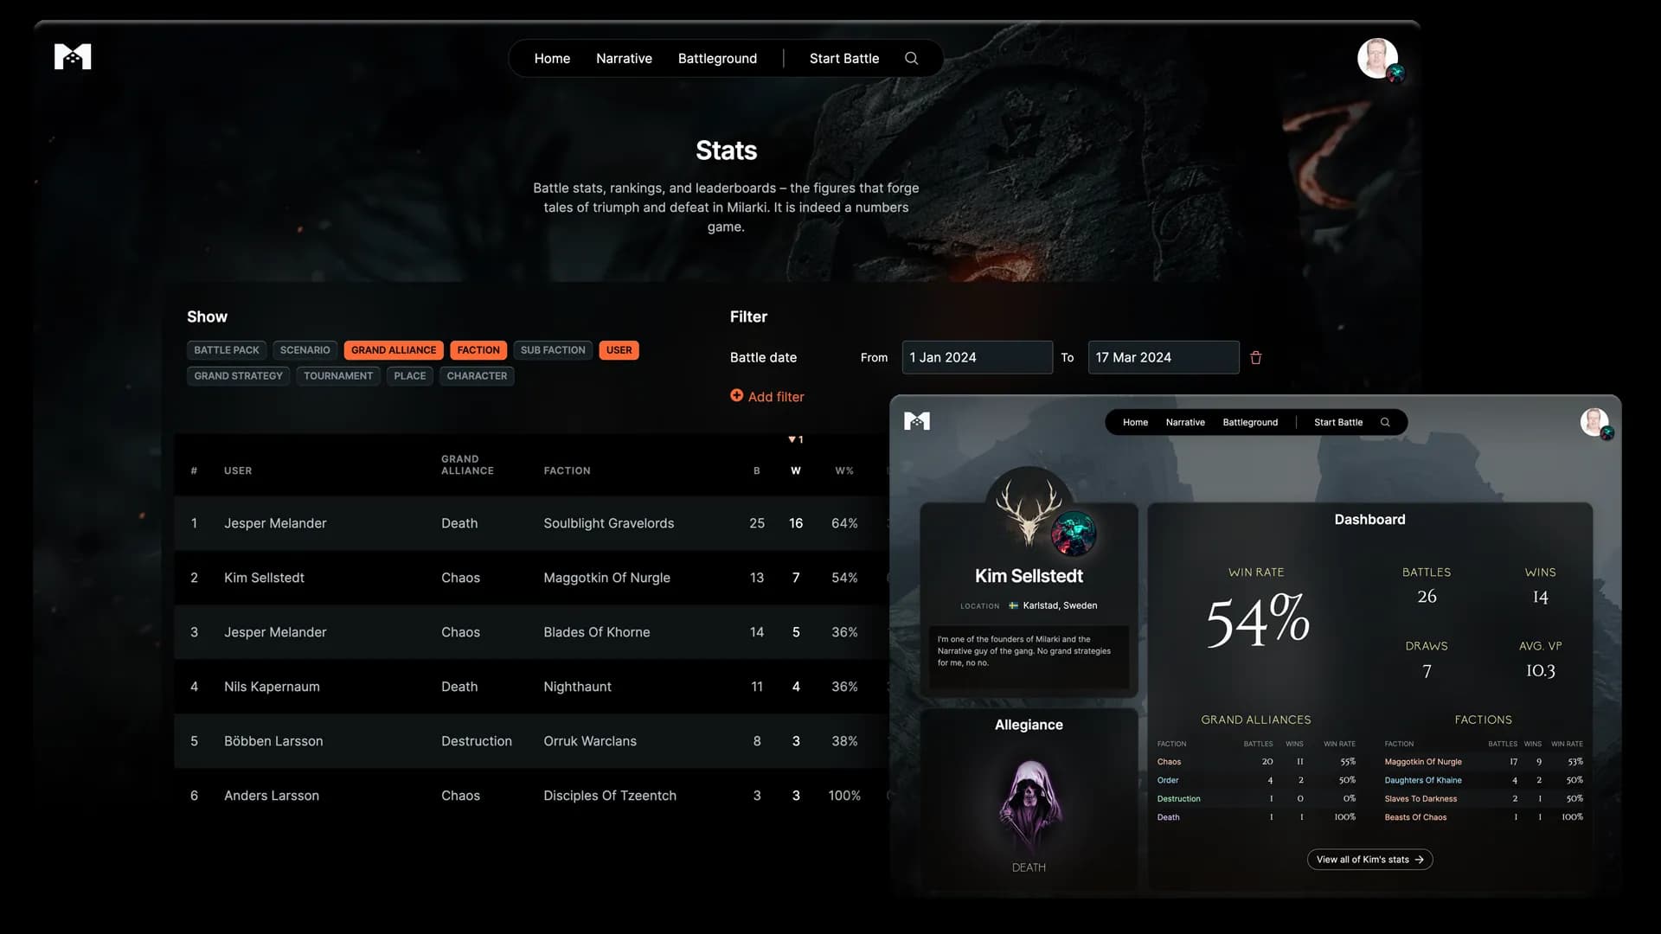Toggle the GRAND ALLIANCE show filter
Viewport: 1661px width, 934px height.
(394, 349)
